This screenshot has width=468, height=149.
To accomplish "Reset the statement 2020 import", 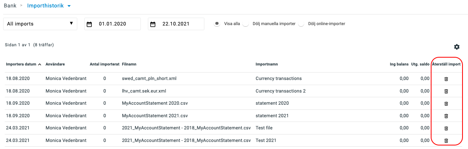I will [x=446, y=103].
